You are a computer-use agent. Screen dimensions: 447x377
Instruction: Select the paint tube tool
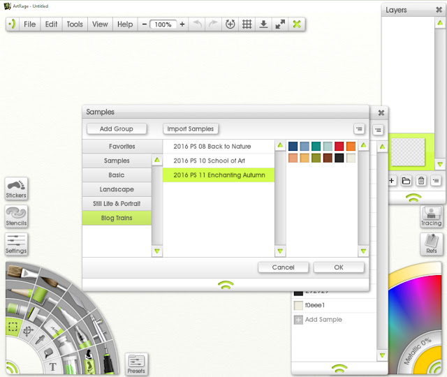pos(66,346)
